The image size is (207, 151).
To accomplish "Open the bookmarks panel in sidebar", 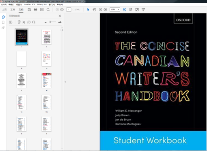I will pos(3,22).
